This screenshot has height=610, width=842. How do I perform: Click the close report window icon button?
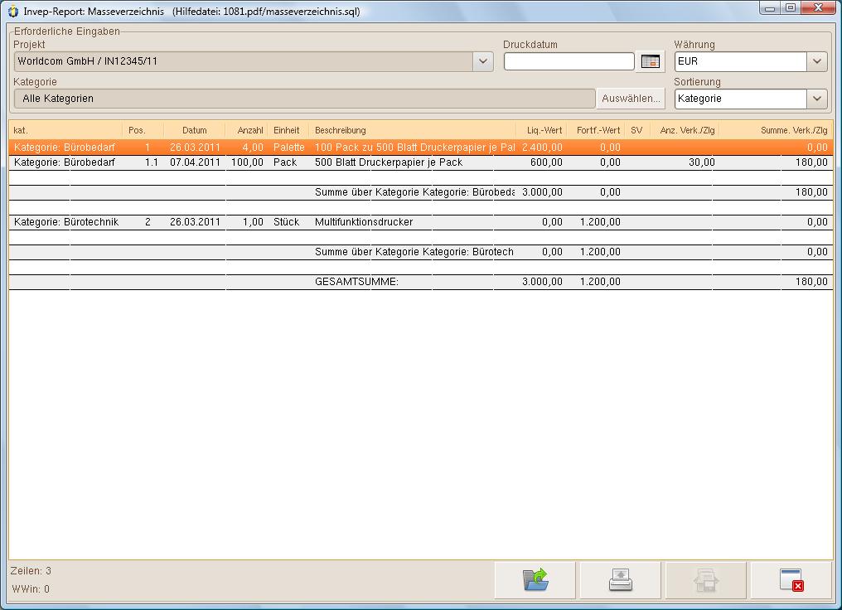[791, 580]
